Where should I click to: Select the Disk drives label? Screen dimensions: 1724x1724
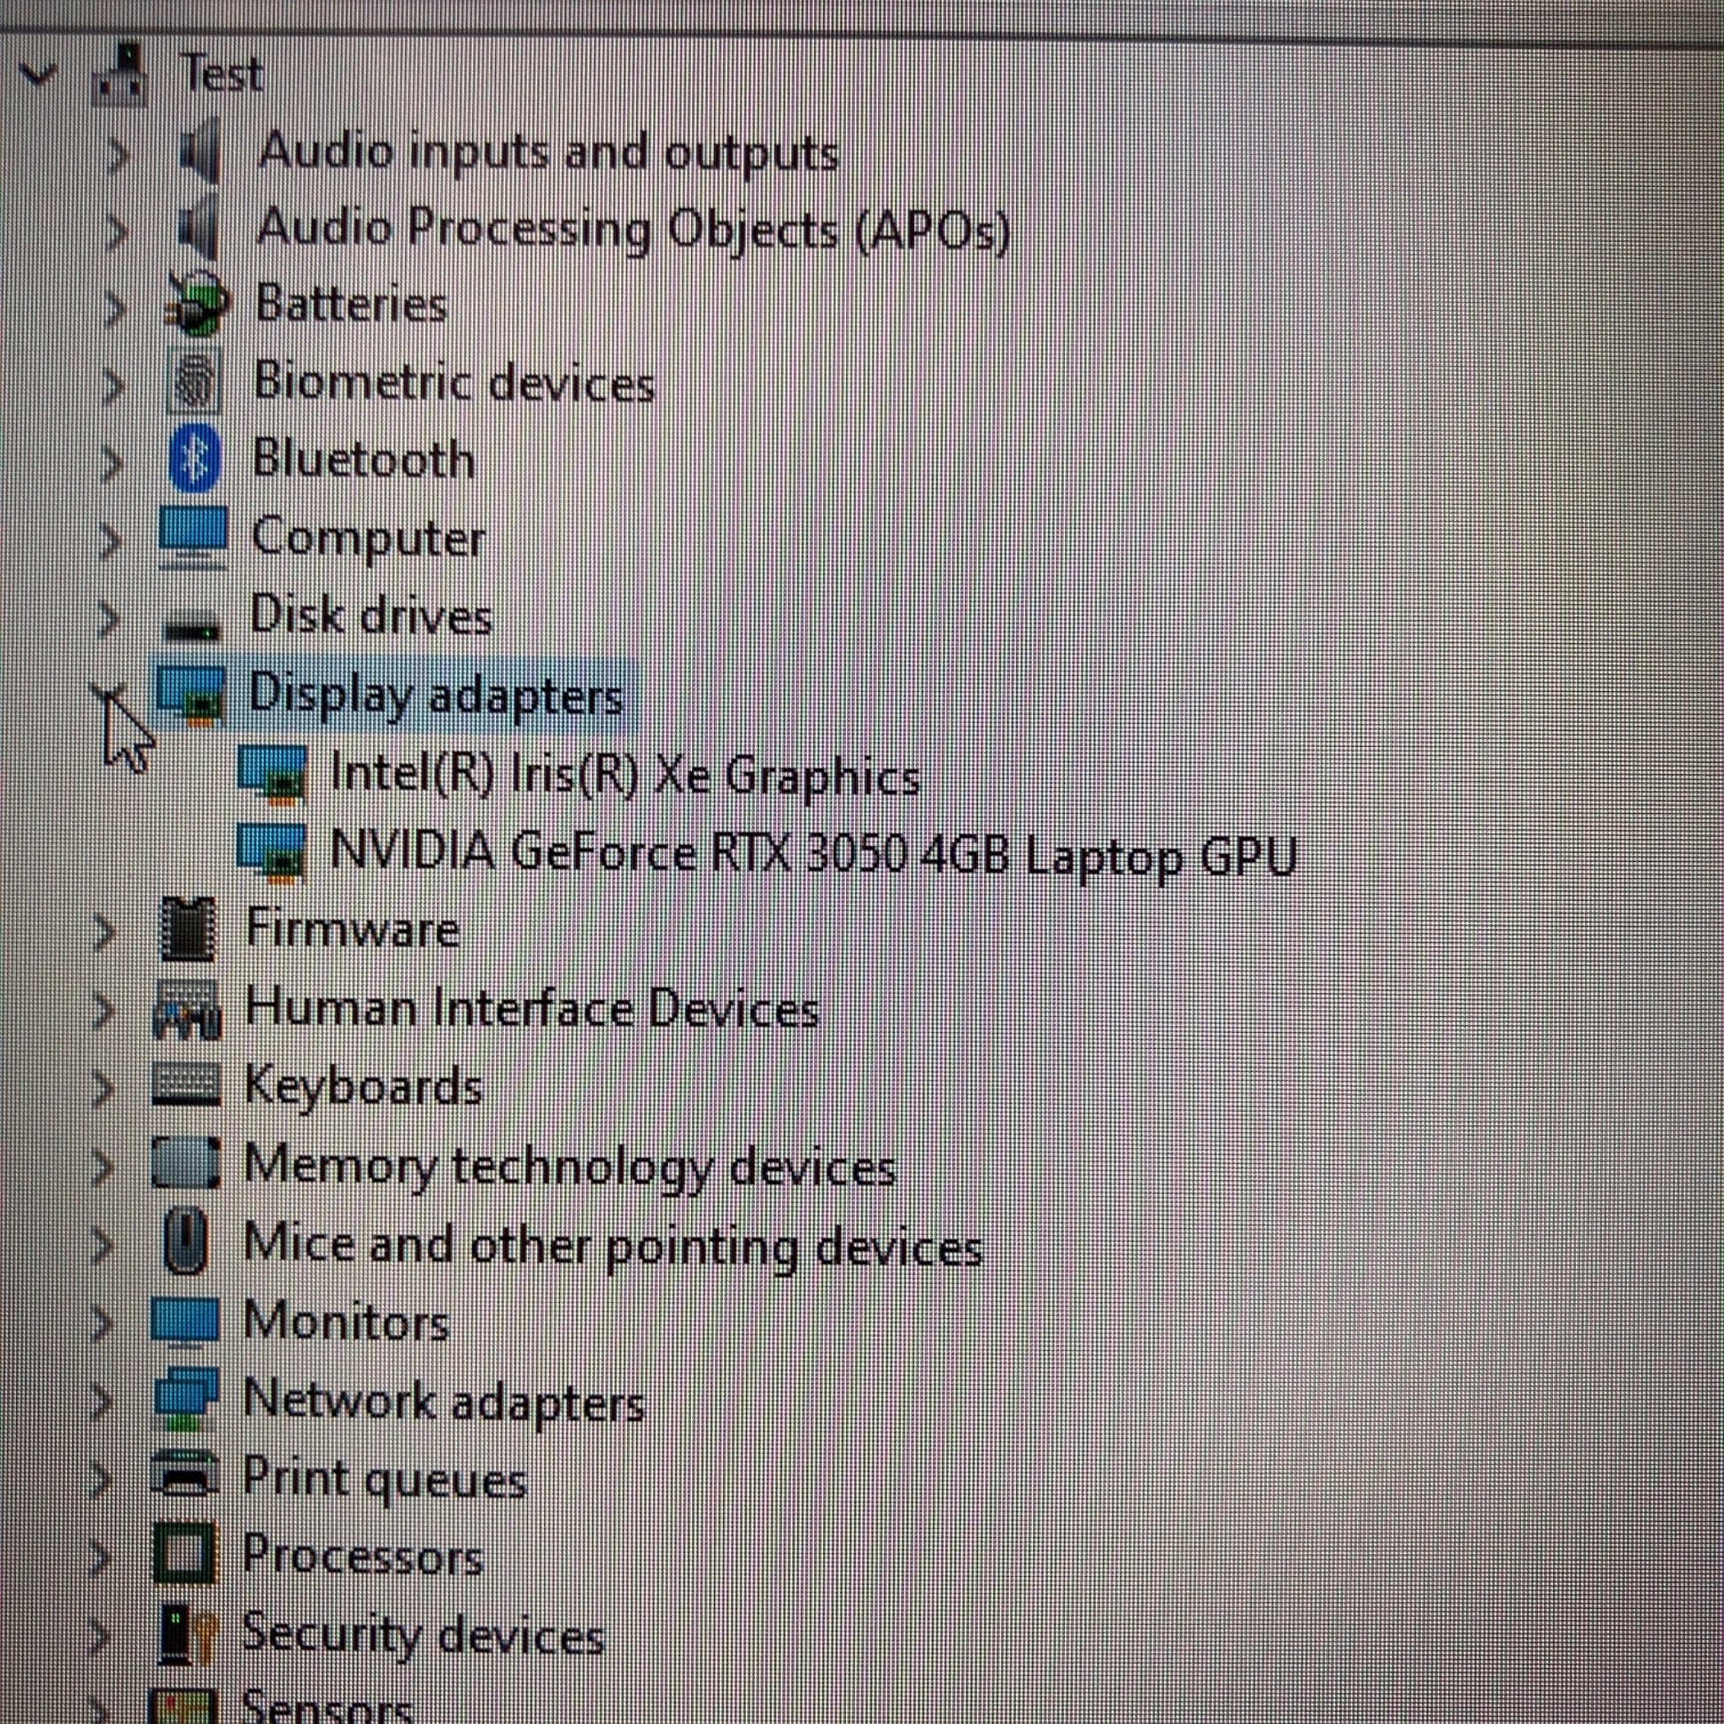(x=370, y=616)
